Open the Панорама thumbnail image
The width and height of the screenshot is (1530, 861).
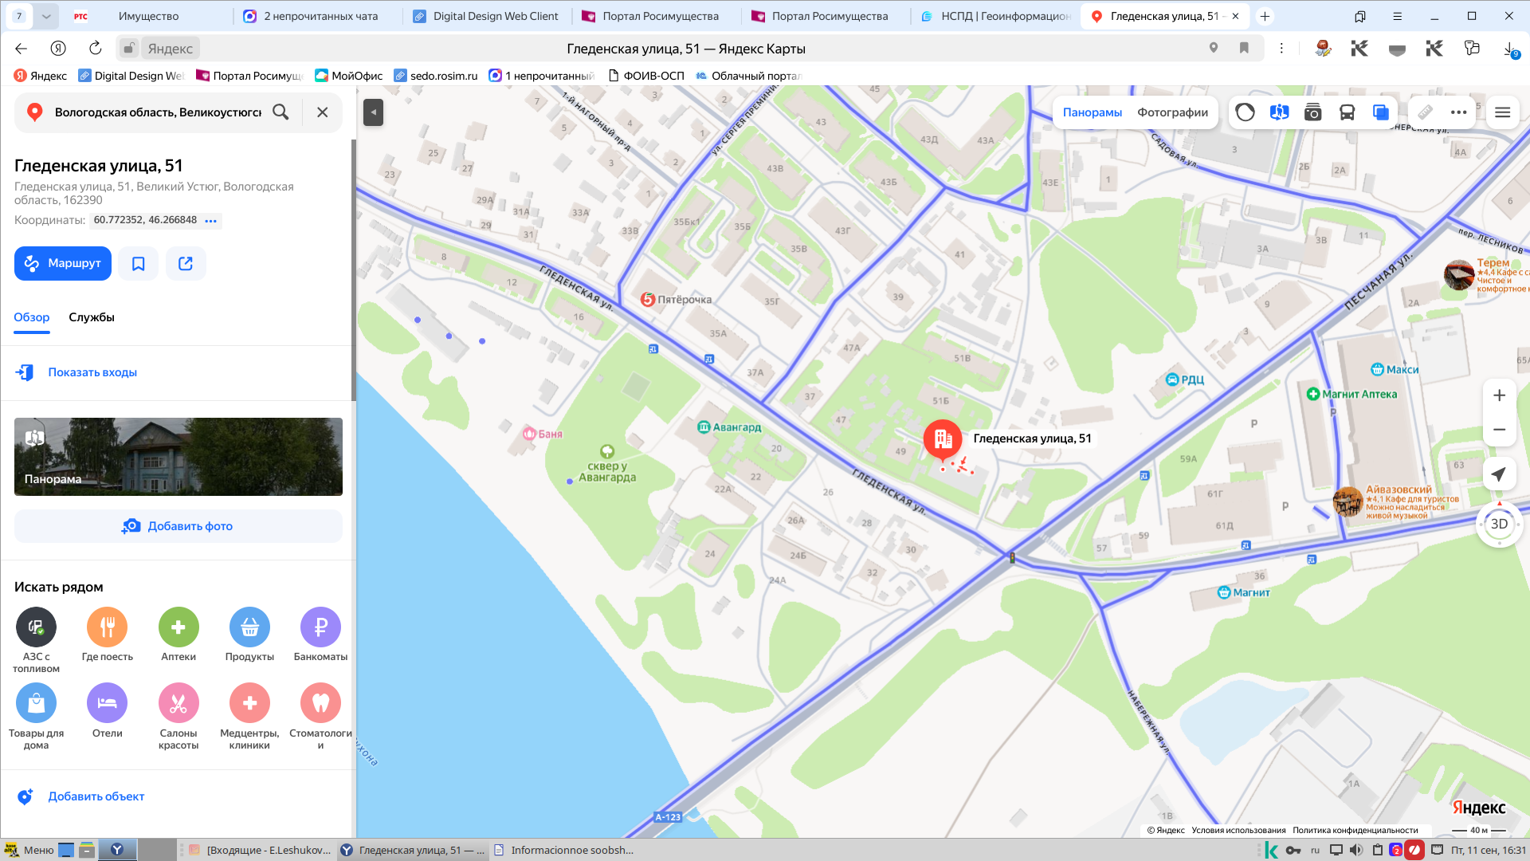178,457
